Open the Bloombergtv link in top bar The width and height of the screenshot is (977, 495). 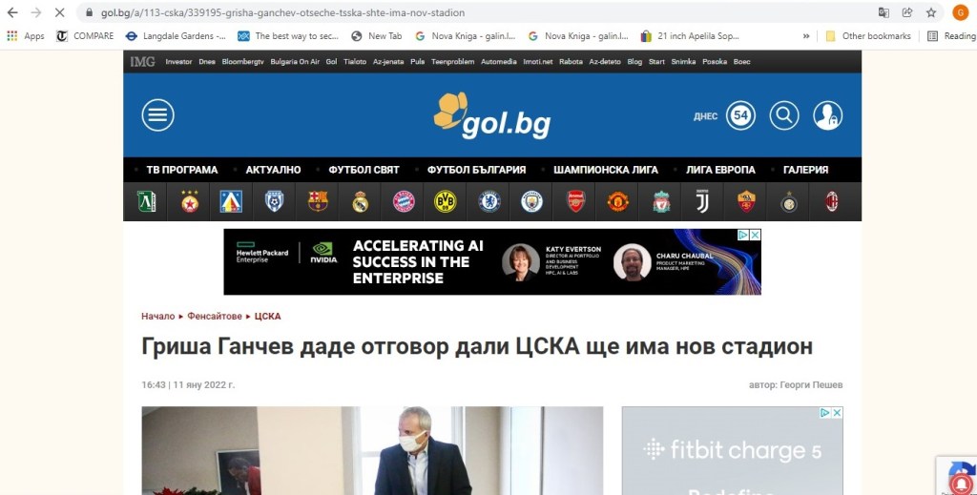(241, 62)
